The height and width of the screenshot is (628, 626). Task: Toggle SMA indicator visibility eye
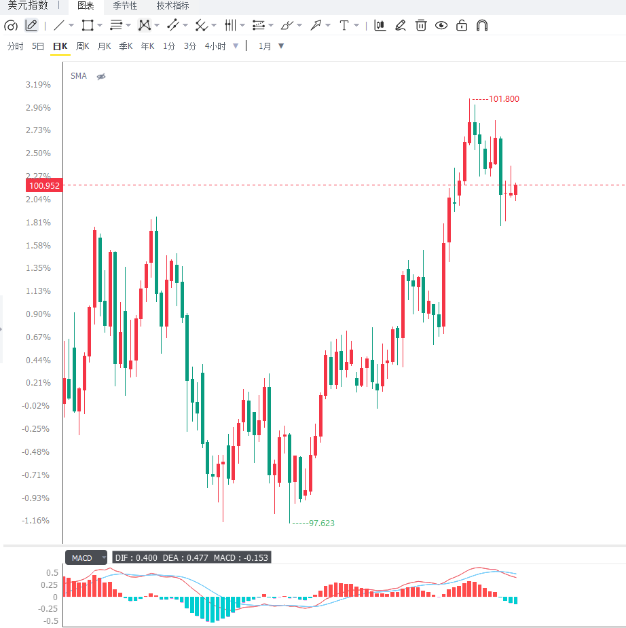click(x=101, y=76)
